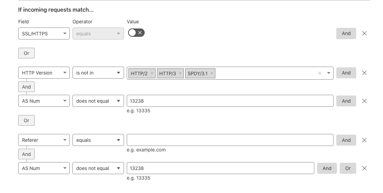Click the Or button on last AS Num row
The width and height of the screenshot is (383, 193).
tap(348, 168)
